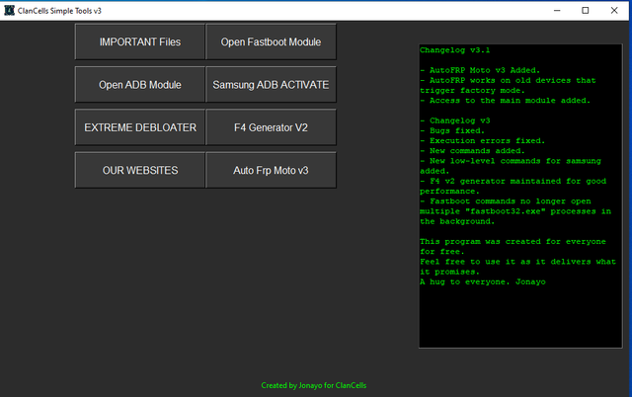
Task: Open F4 Generator V2
Action: (x=271, y=127)
